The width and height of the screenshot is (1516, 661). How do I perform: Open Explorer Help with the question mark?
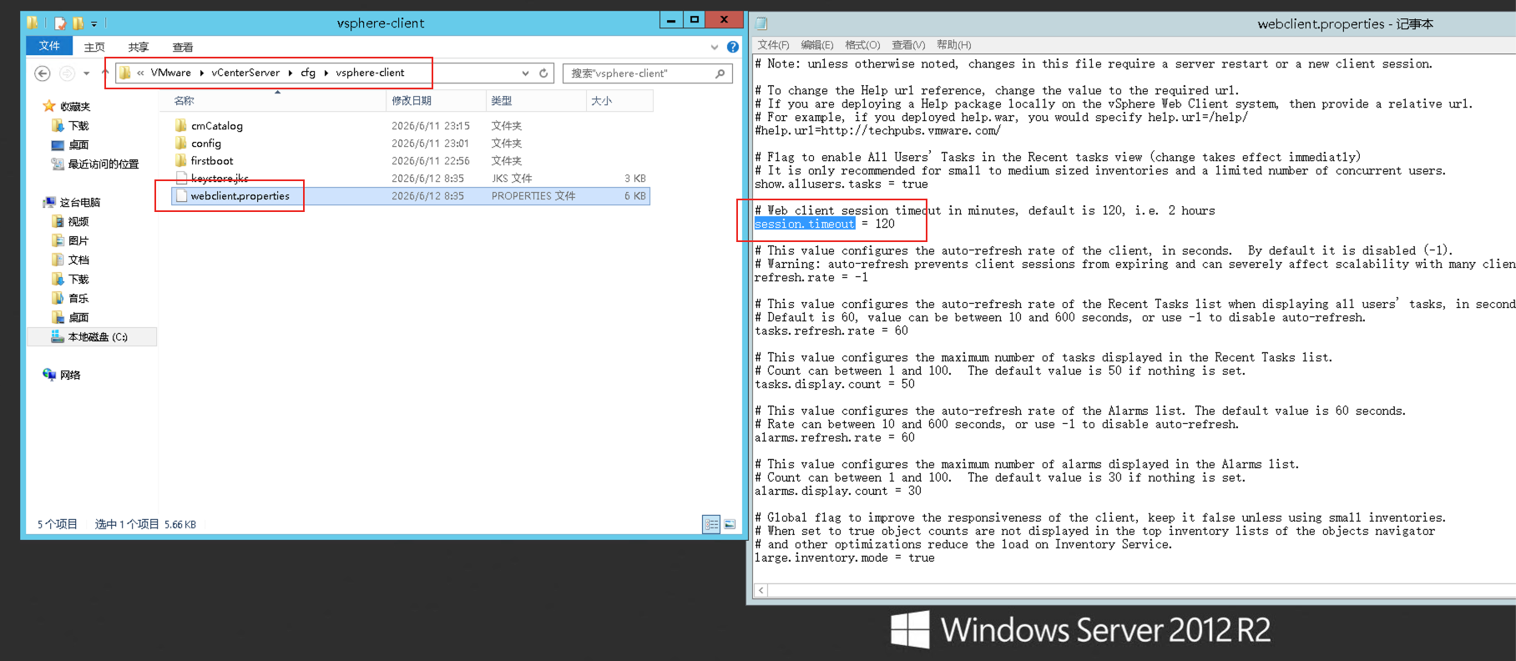point(732,47)
